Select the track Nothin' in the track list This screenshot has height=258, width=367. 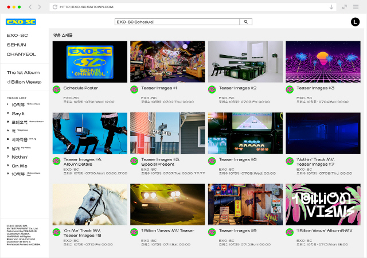pos(18,157)
